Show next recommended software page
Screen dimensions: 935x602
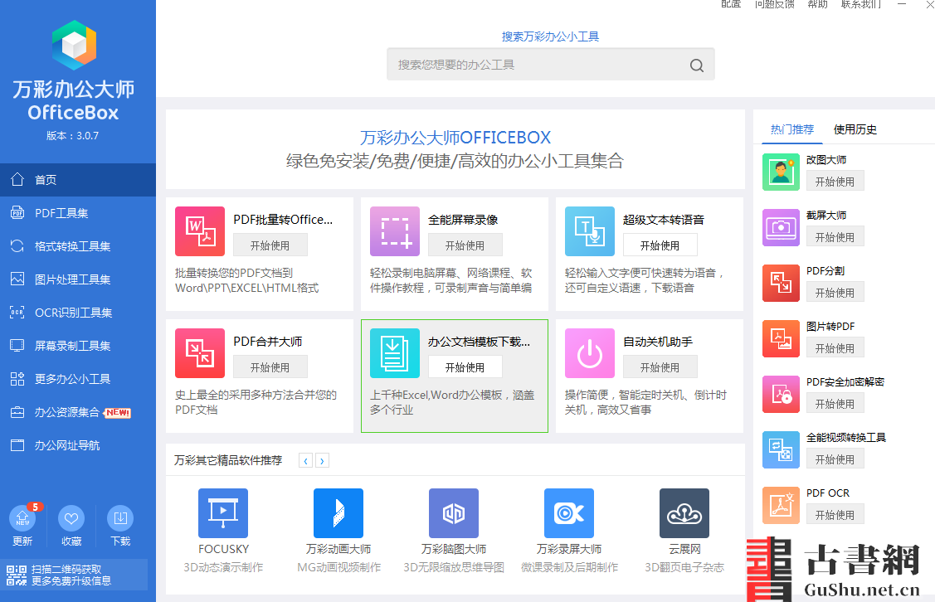[x=323, y=461]
